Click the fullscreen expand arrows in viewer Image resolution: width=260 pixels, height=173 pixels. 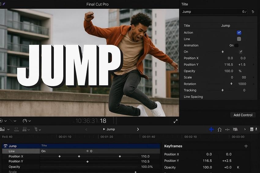[x=176, y=121]
